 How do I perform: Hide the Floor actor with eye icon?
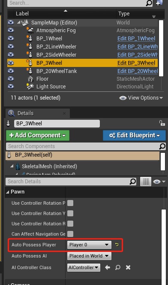tap(11, 79)
